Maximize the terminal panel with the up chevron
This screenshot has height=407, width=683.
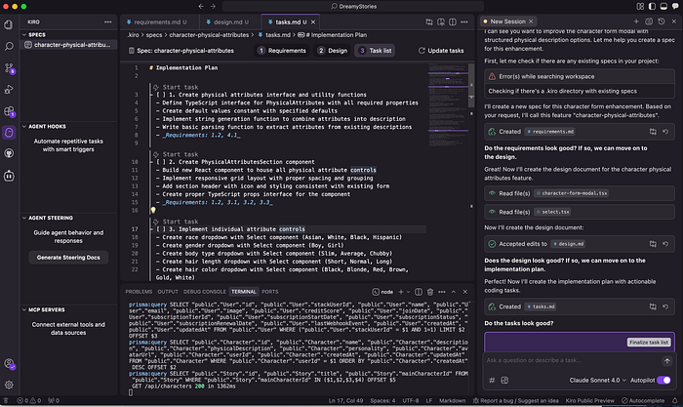click(454, 292)
